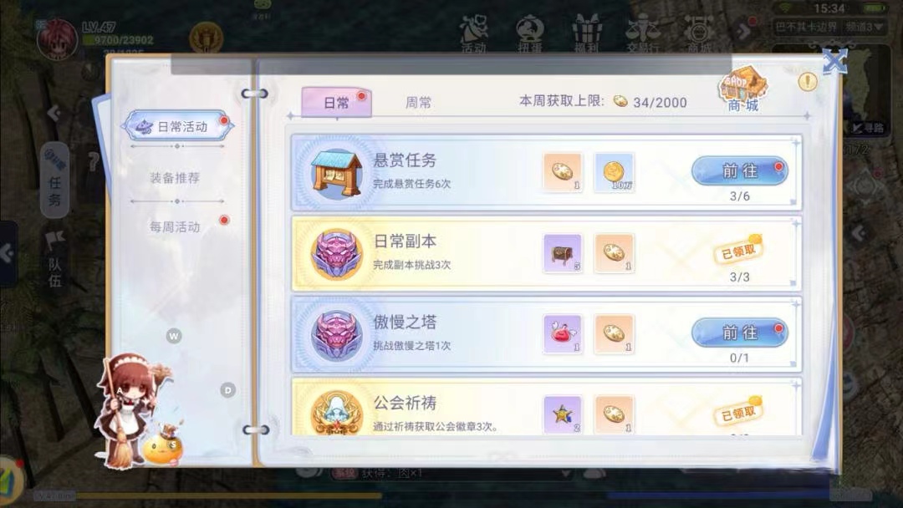Close the daily activity panel
The height and width of the screenshot is (508, 903).
pyautogui.click(x=834, y=61)
